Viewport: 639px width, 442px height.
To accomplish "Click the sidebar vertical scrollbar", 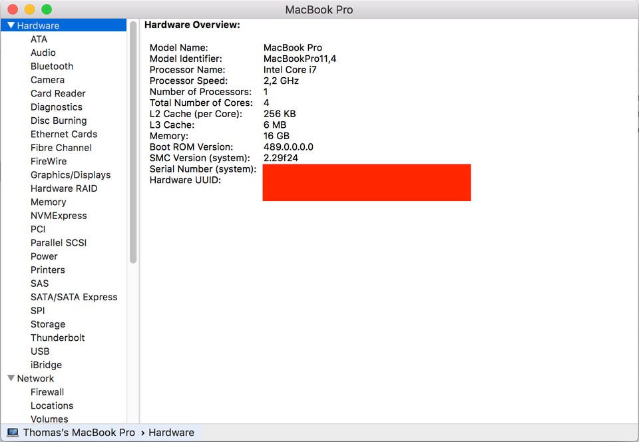I will [x=133, y=142].
